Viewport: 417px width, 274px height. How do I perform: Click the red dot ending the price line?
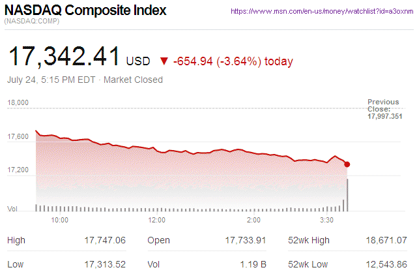pyautogui.click(x=347, y=164)
